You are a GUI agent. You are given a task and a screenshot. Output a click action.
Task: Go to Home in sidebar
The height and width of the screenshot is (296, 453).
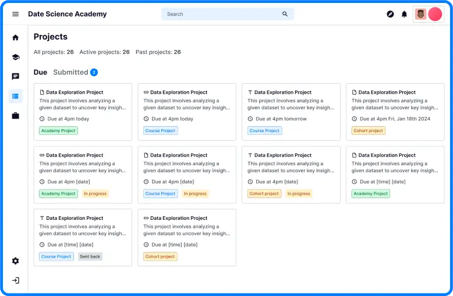[x=15, y=37]
